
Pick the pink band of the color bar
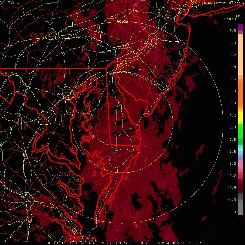[240, 165]
